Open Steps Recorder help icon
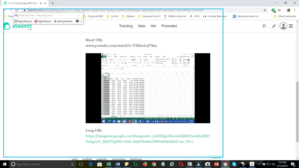The height and width of the screenshot is (168, 299). [77, 21]
